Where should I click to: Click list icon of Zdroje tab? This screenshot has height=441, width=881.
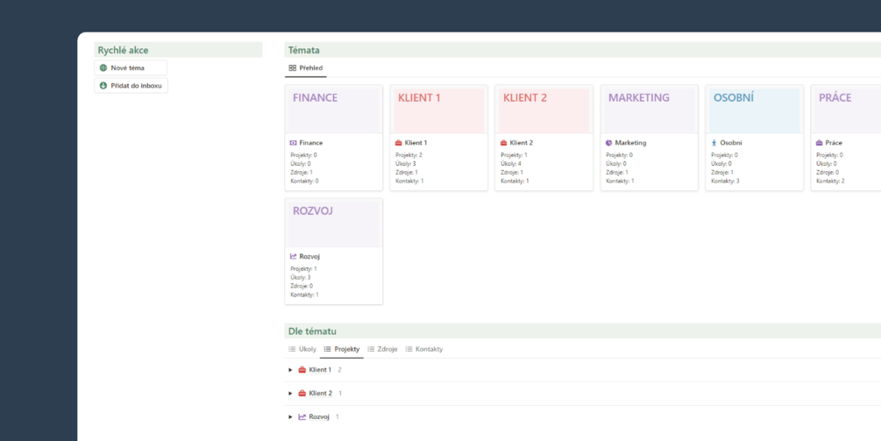(371, 349)
